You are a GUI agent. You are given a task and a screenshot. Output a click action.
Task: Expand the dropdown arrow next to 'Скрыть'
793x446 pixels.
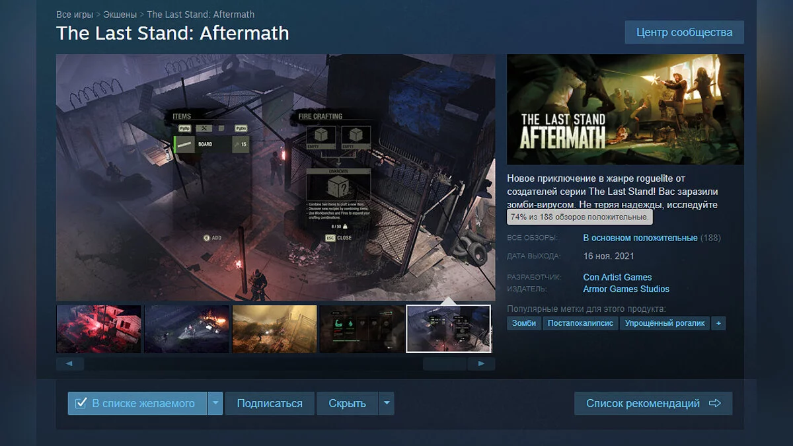point(387,403)
